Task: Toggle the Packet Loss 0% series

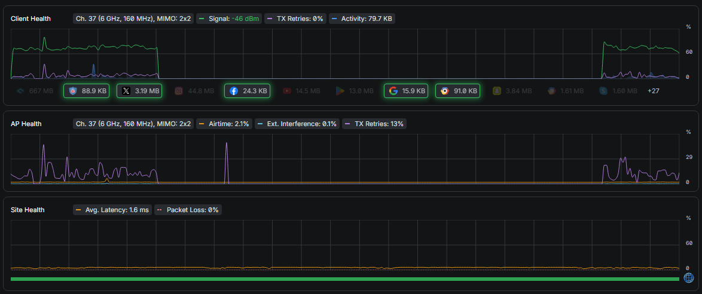Action: point(188,210)
